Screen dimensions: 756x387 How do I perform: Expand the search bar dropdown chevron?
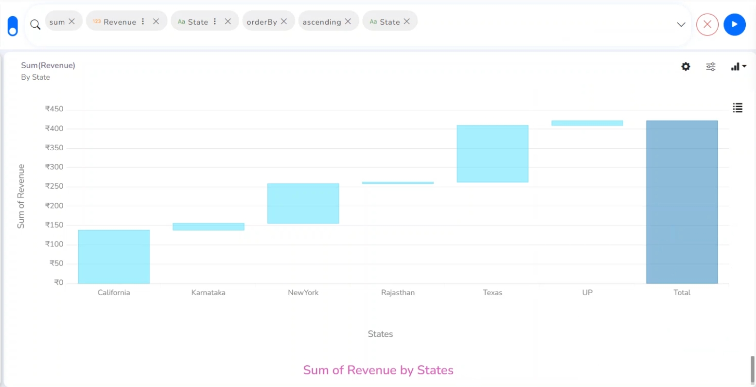681,25
